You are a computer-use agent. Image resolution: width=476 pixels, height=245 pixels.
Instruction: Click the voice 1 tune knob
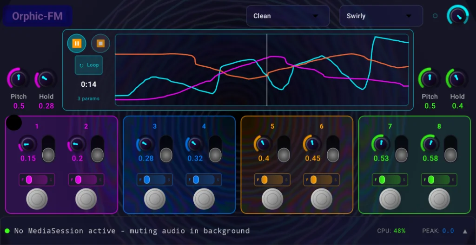point(28,145)
